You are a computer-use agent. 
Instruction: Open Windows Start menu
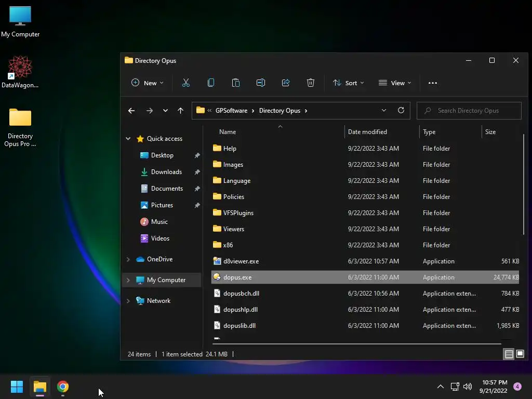click(17, 387)
